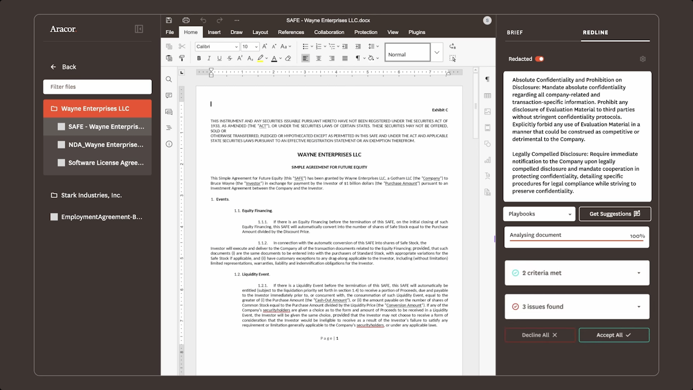Click the Filter files input field
Viewport: 693px width, 390px height.
[97, 87]
